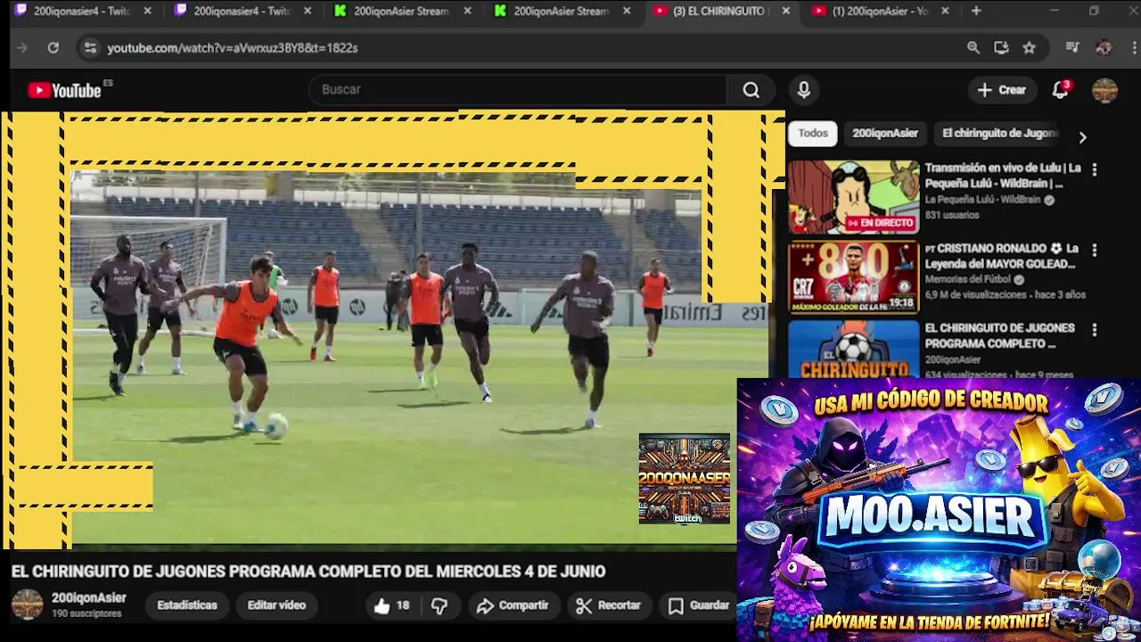Open La Pequeña Lulú live thumbnail
1141x642 pixels.
coord(853,197)
